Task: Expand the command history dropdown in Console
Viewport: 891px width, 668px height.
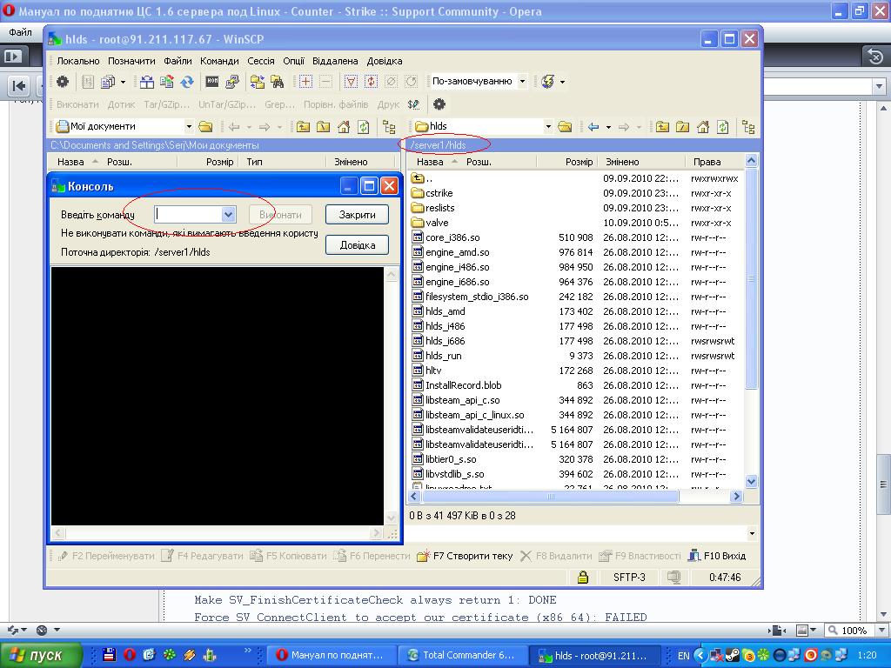Action: click(228, 215)
